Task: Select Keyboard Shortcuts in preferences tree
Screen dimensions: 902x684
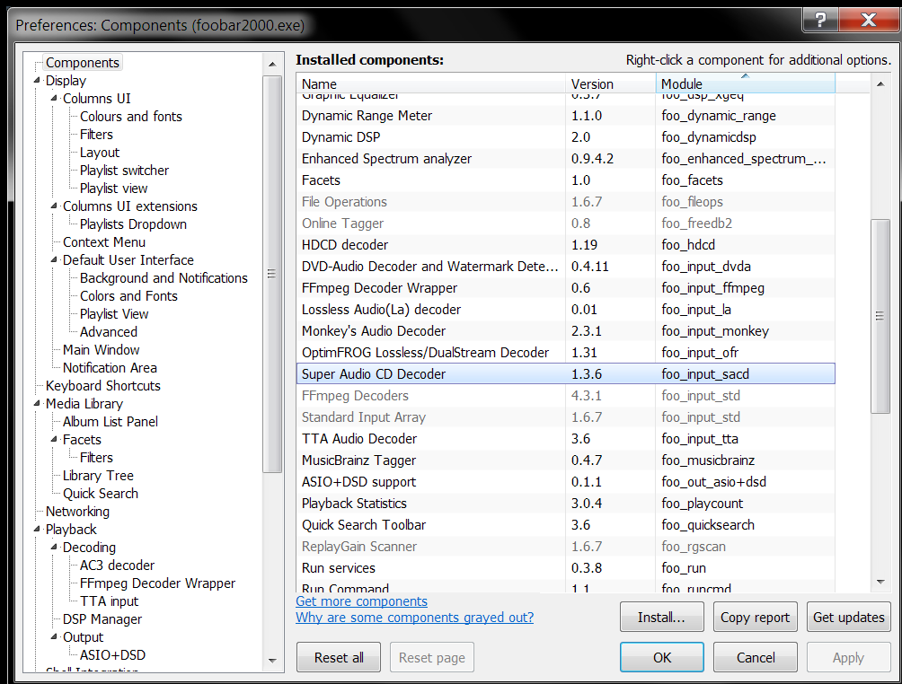Action: coord(102,386)
